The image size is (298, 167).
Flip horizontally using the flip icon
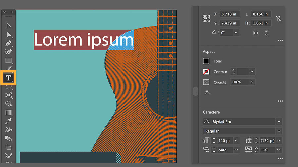coord(256,33)
